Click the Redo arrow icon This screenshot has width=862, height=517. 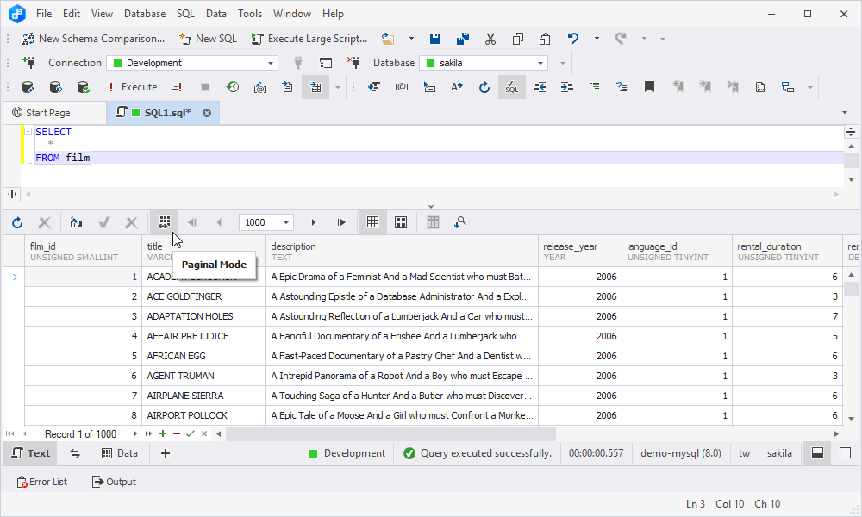(x=621, y=39)
